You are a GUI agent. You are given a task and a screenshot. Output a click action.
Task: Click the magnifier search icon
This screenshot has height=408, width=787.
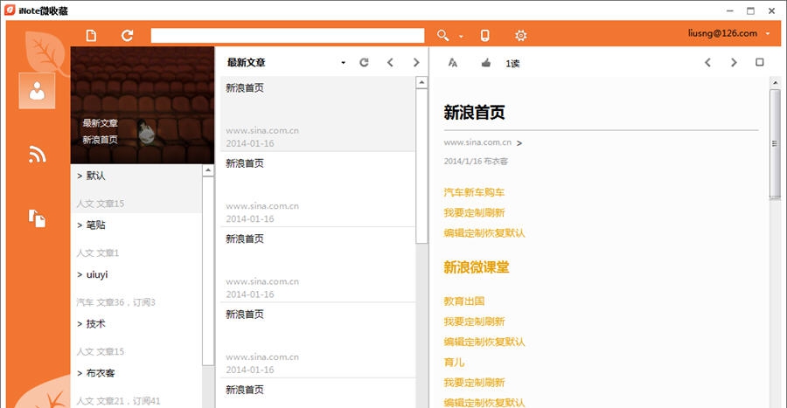(x=443, y=35)
